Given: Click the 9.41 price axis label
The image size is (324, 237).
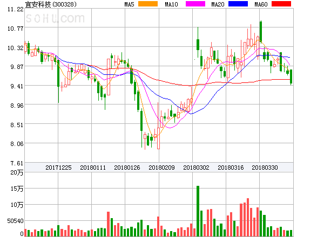Looking at the screenshot, I should (17, 86).
